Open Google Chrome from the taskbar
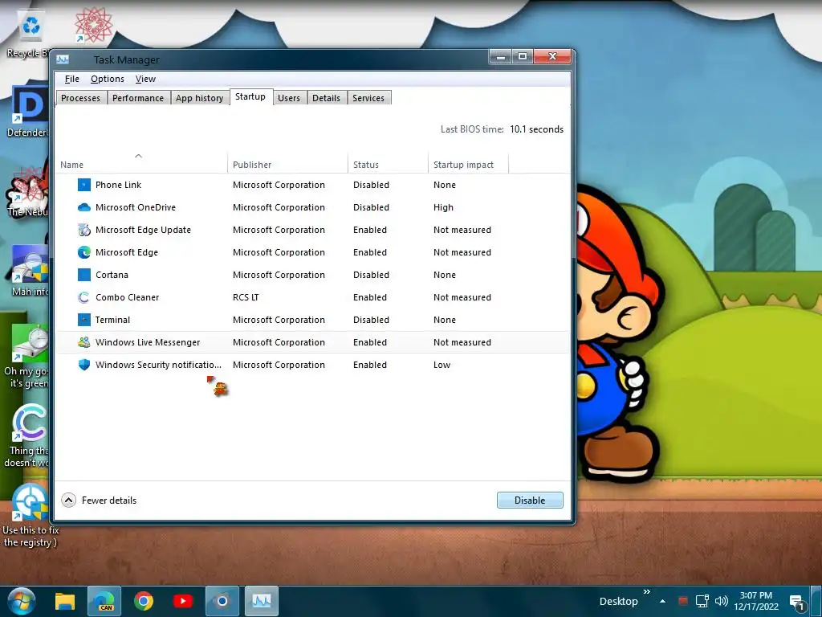The image size is (822, 617). (143, 601)
